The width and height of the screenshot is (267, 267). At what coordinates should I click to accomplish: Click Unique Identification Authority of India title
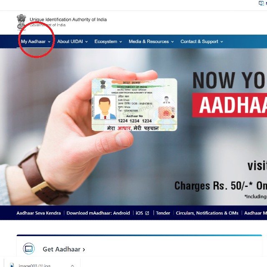coord(68,20)
